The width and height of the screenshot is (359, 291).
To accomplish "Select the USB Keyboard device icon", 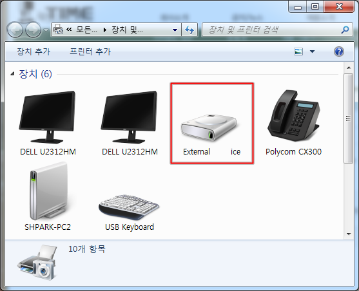I will click(129, 207).
